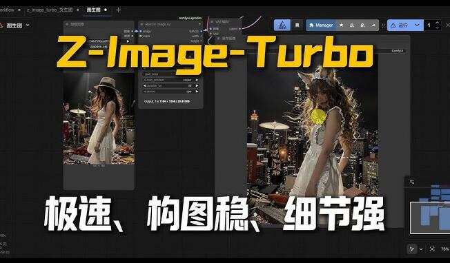The height and width of the screenshot is (263, 450).
Task: Click the second triangle icon before the share arrow
Action: tap(362, 25)
